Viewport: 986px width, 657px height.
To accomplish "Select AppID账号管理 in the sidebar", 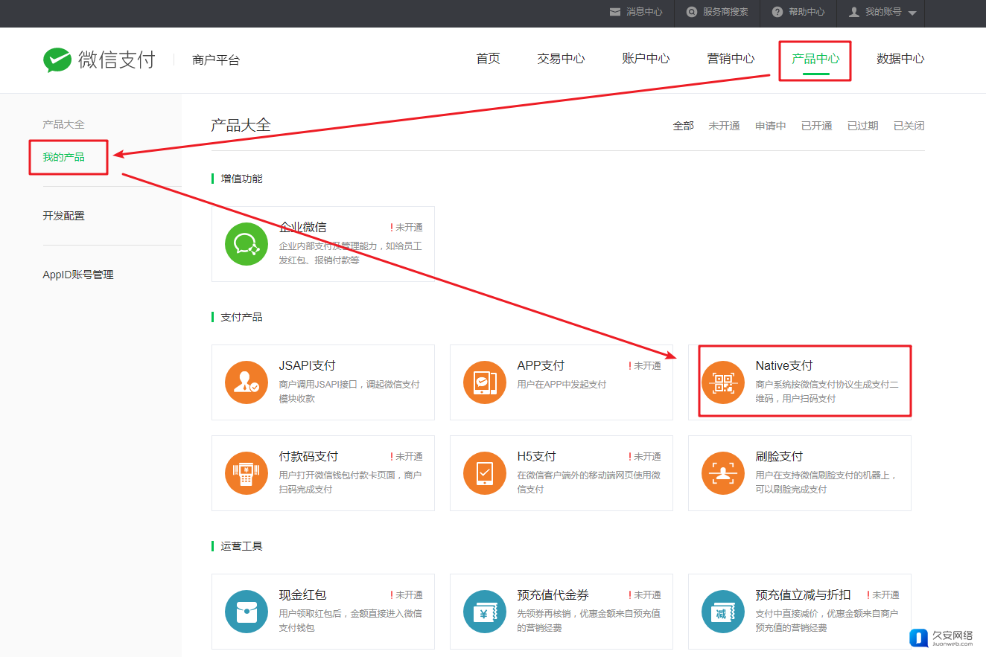I will [x=78, y=275].
